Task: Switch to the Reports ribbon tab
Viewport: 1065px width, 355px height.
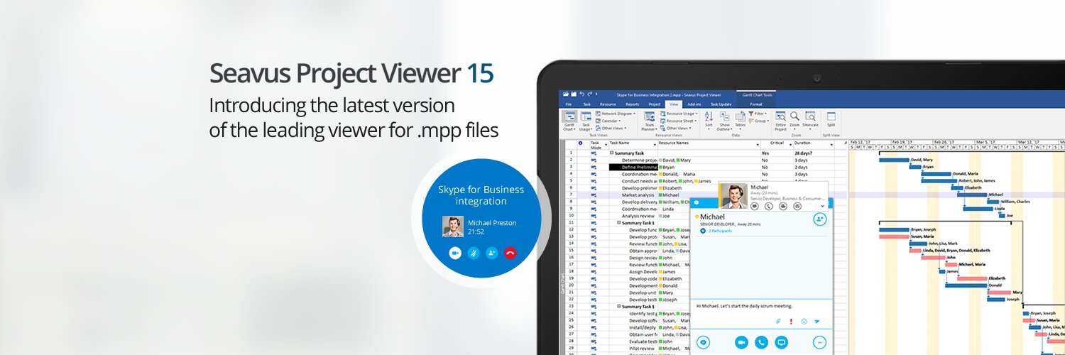Action: tap(632, 104)
